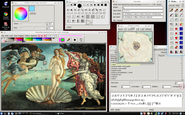The width and height of the screenshot is (185, 115).
Task: Set Fat Bits zoom to 1:6
Action: coord(133,29)
